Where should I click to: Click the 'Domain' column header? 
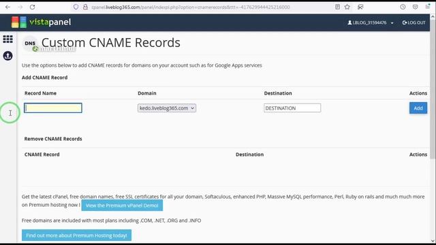[x=147, y=93]
